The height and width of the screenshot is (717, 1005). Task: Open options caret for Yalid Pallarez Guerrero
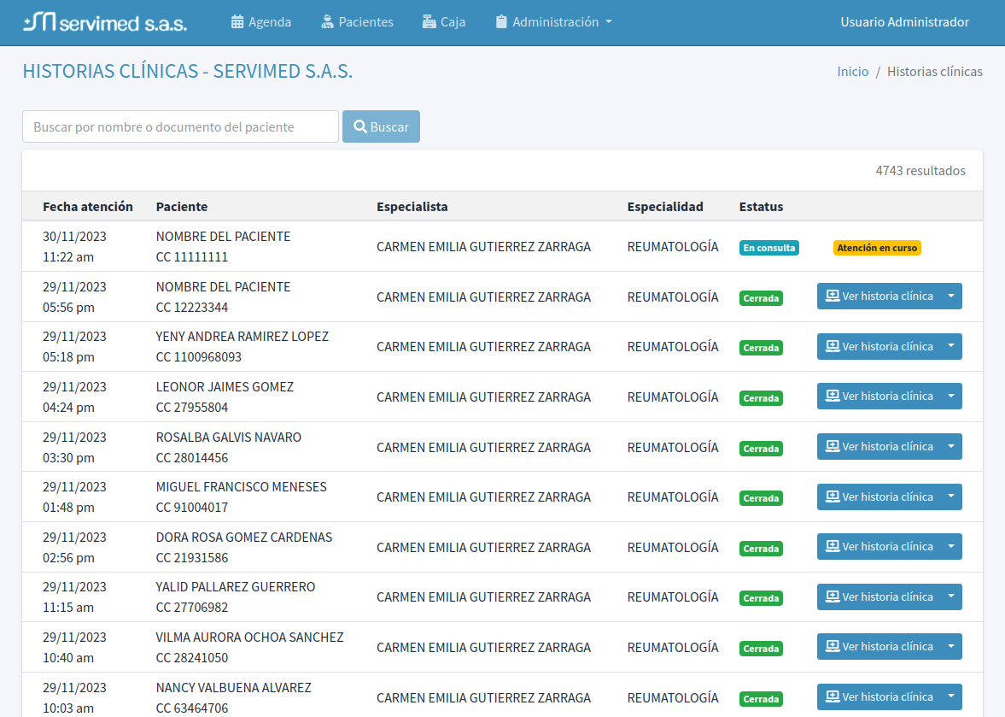pos(950,597)
